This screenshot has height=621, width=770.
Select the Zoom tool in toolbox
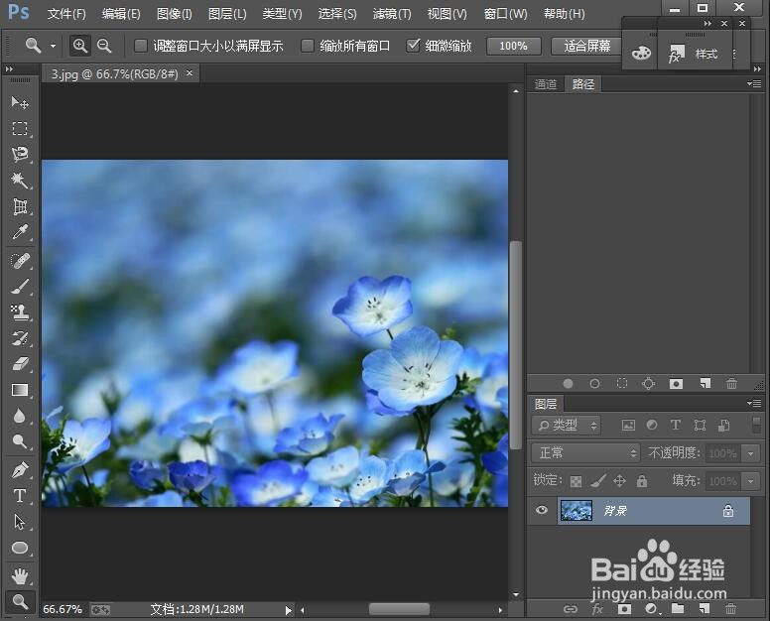point(20,601)
